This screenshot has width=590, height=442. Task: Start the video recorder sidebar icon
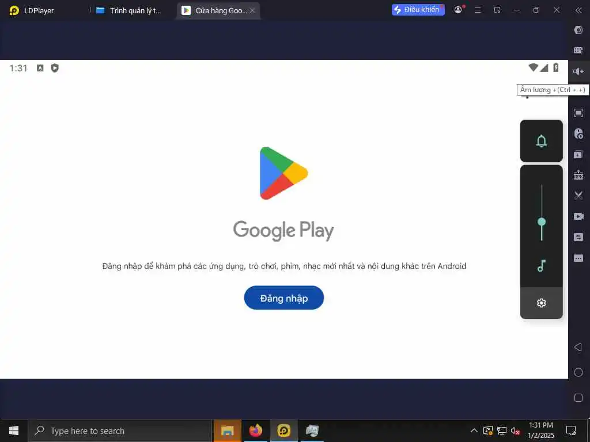[x=578, y=216]
